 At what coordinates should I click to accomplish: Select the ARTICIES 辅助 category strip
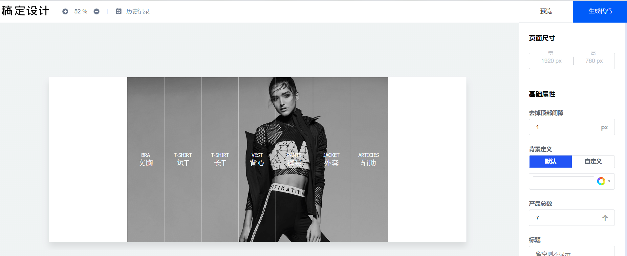369,159
